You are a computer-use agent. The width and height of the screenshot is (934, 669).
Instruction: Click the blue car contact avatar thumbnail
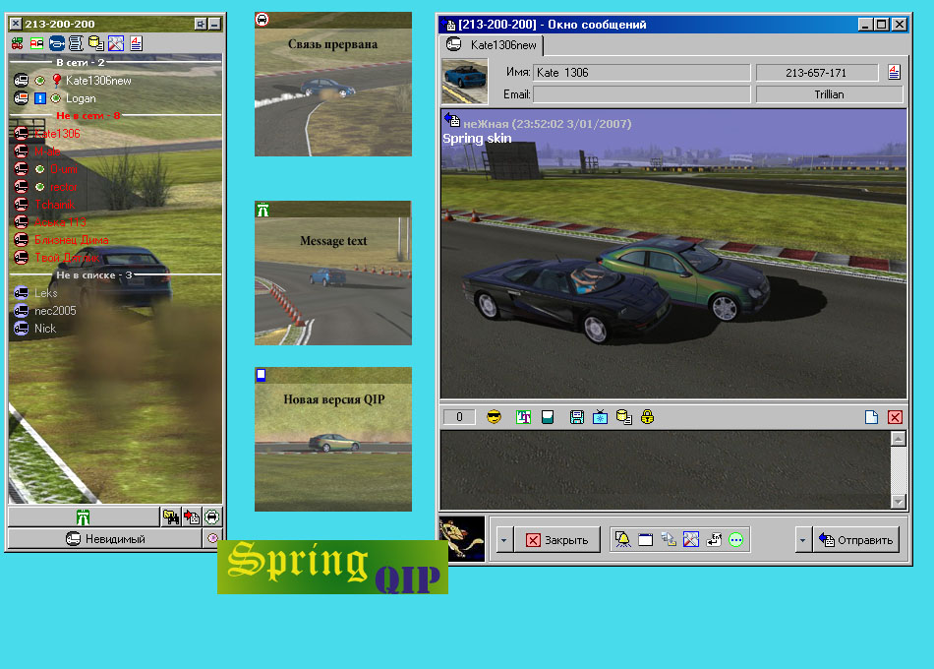click(465, 82)
